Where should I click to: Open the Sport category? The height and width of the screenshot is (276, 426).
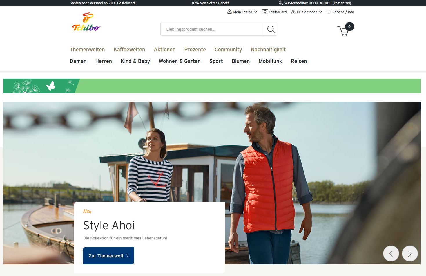(216, 61)
